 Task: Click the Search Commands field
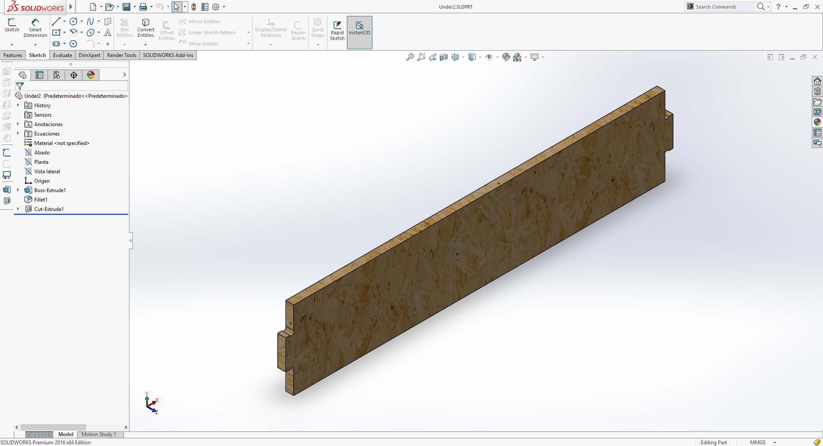724,7
